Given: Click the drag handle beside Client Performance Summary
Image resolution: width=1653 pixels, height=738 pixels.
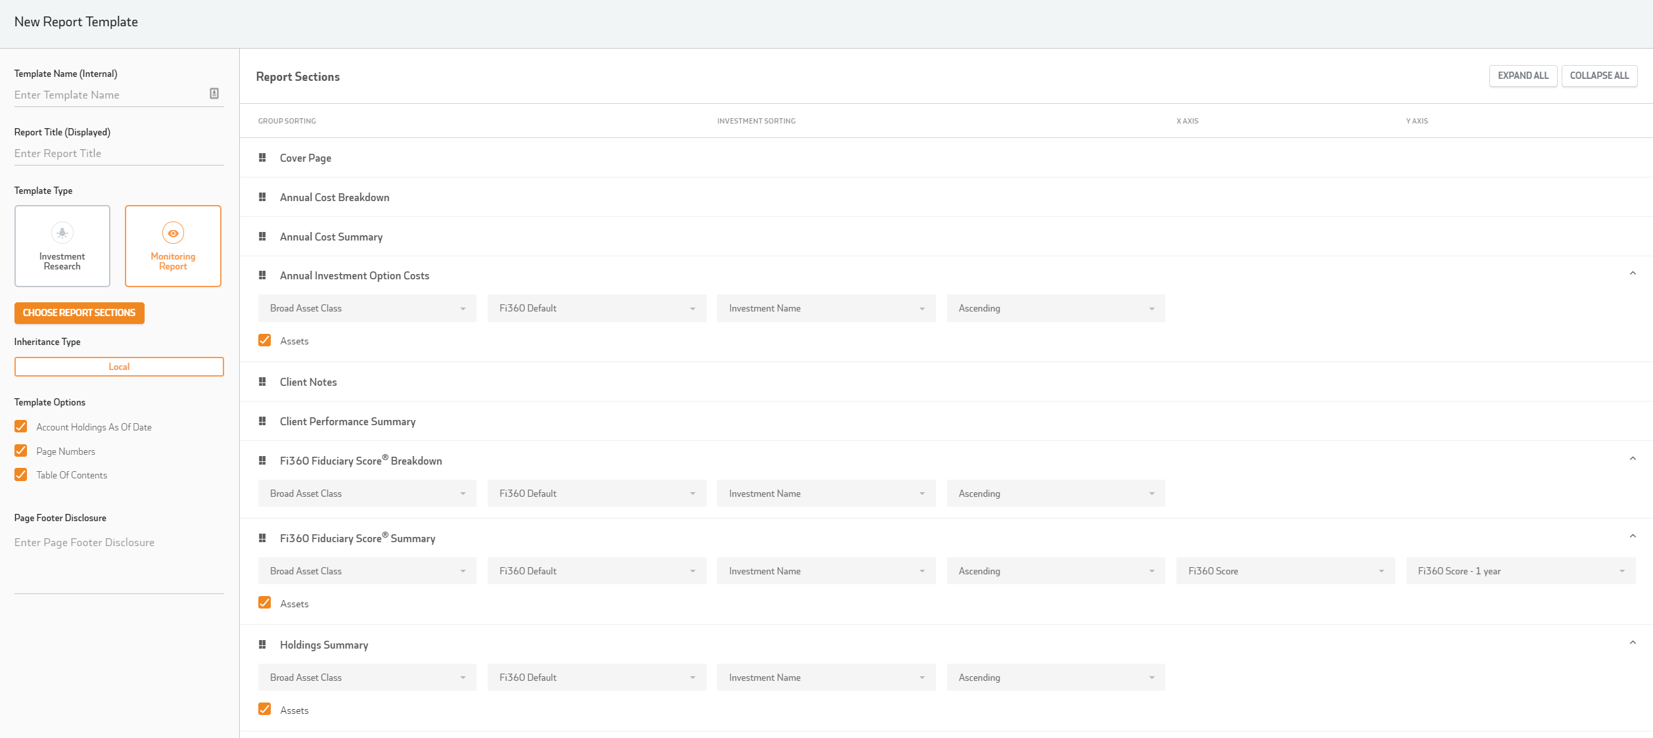Looking at the screenshot, I should [x=262, y=421].
